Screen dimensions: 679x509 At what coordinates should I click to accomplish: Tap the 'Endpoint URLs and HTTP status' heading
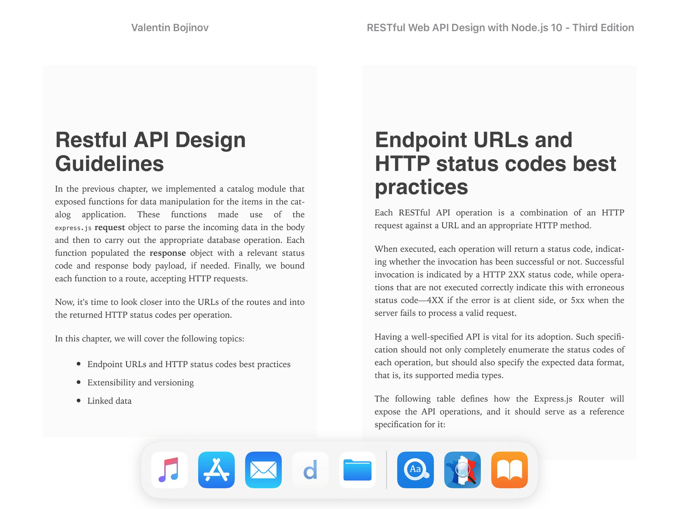(495, 163)
